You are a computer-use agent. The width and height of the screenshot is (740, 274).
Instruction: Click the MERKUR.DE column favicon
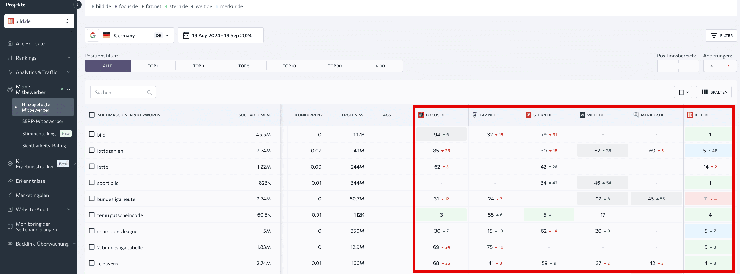tap(636, 115)
